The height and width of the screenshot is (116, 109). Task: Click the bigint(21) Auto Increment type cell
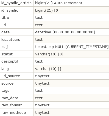point(59,3)
